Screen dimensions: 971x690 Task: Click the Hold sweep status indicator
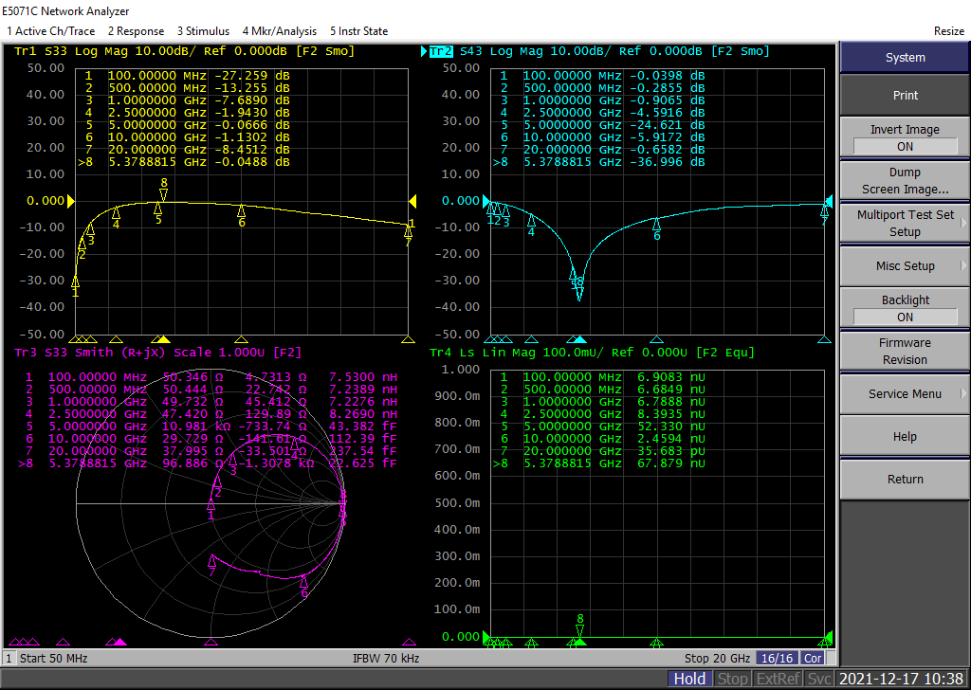pos(689,679)
